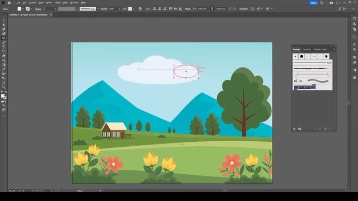Activate the Fill/Stroke indicator in toolbar

(x=3, y=97)
